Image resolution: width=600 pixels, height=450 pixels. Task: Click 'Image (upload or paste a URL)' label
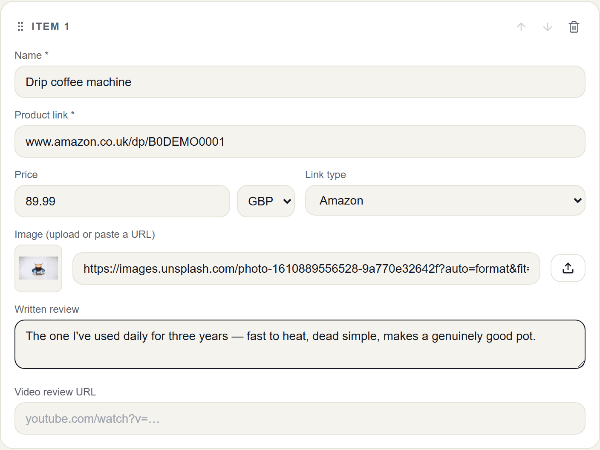pos(85,234)
